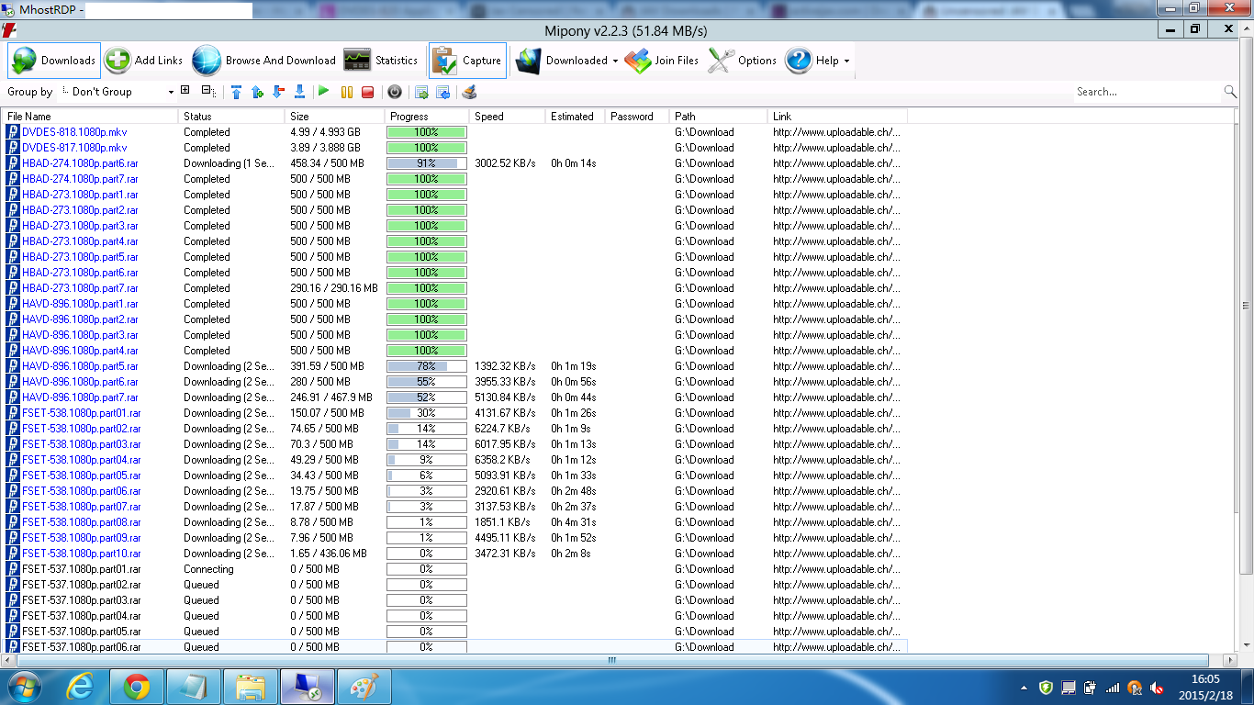
Task: Click the Move to bottom arrow icon
Action: pos(299,92)
